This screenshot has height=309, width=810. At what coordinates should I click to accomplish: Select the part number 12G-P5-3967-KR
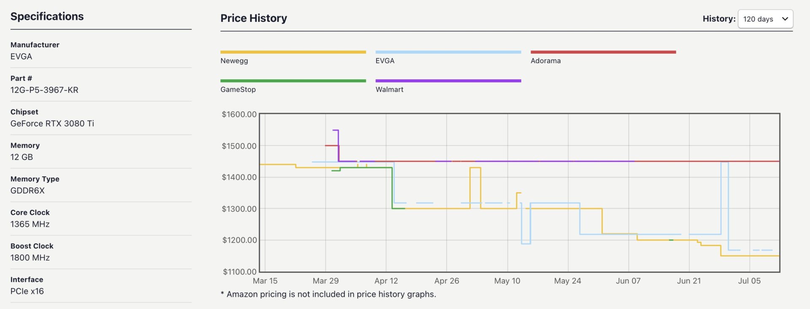tap(44, 90)
